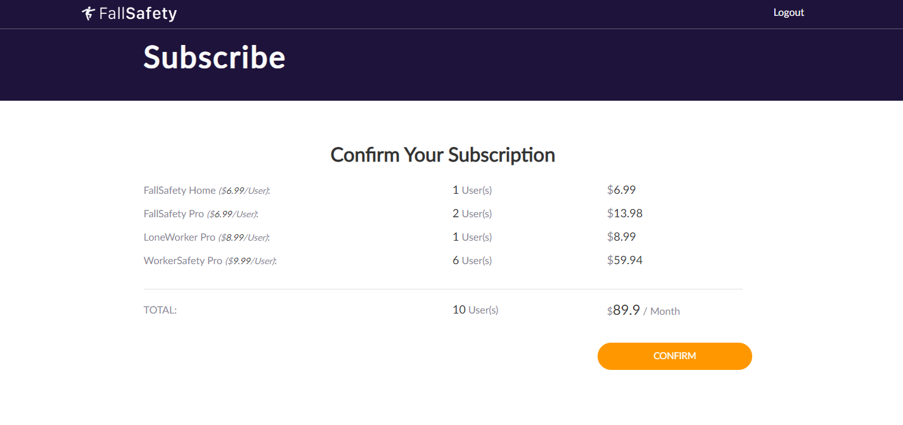Click the 2 User(s) count
Viewport: 903px width, 425px height.
click(x=472, y=213)
